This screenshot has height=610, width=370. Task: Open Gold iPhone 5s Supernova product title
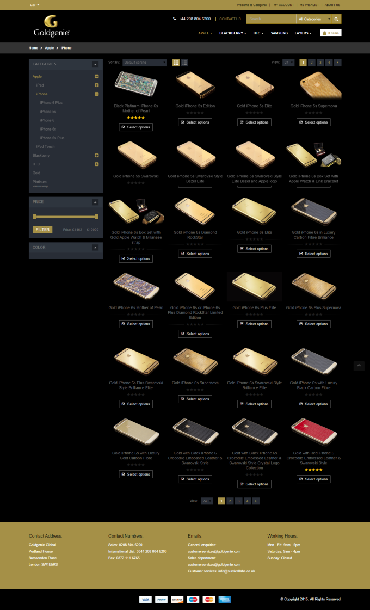click(313, 106)
